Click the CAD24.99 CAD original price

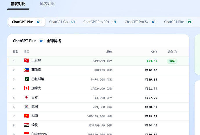click(x=101, y=89)
